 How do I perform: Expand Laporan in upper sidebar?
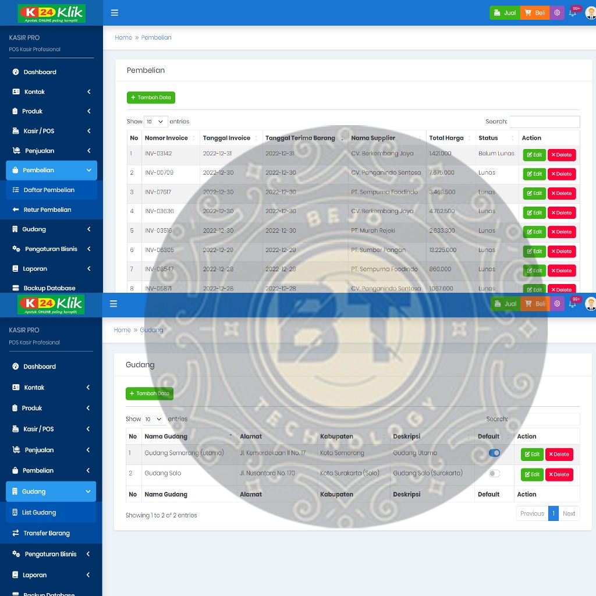click(x=51, y=268)
